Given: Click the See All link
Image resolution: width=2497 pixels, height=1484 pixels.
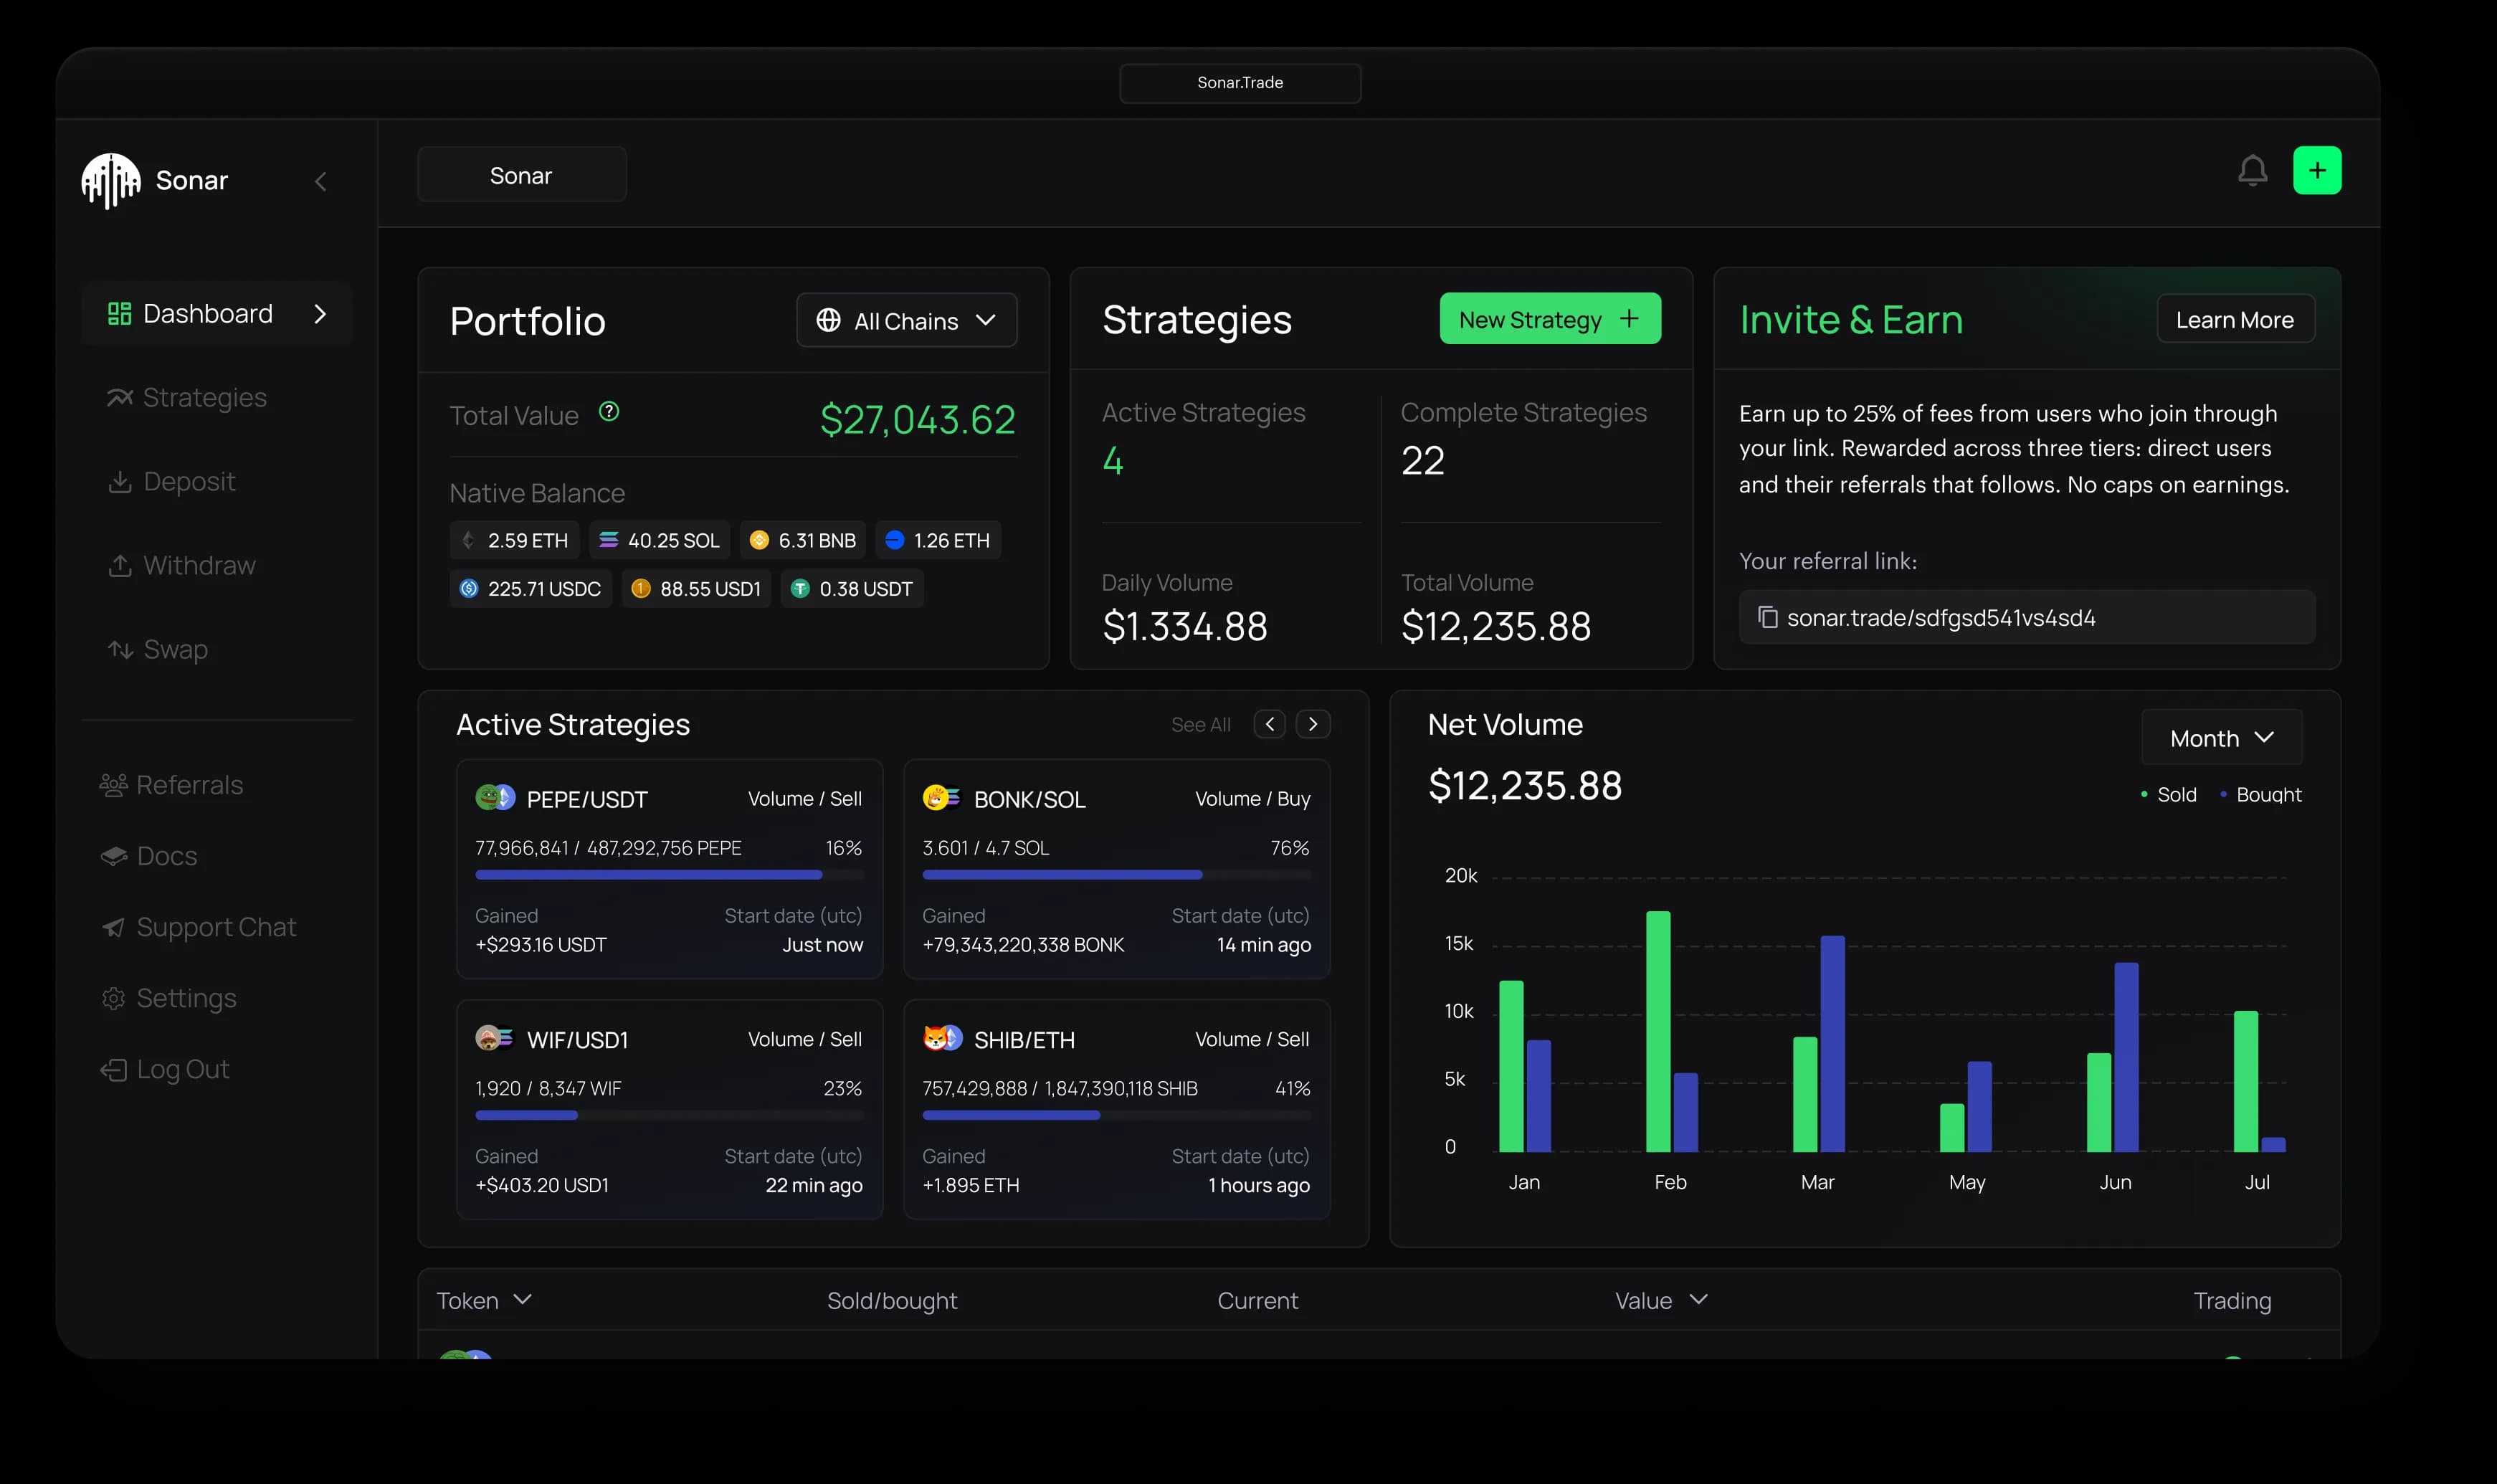Looking at the screenshot, I should click(x=1200, y=725).
